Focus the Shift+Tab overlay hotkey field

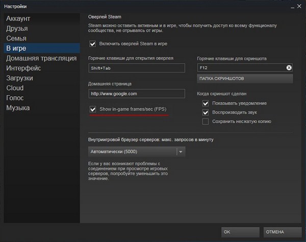pos(137,68)
